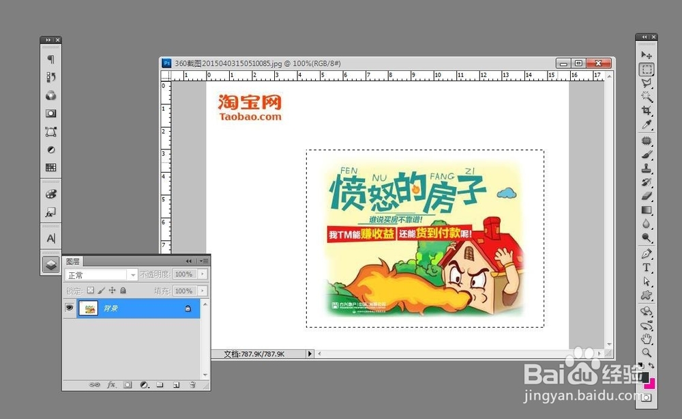
Task: Select the Gradient tool
Action: pos(647,210)
